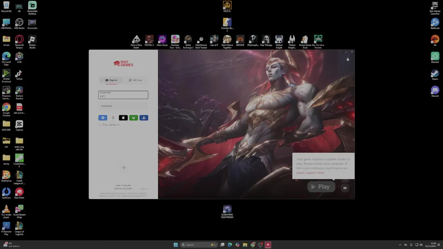
Task: Open the Opera GX shortcut
Action: point(19,42)
